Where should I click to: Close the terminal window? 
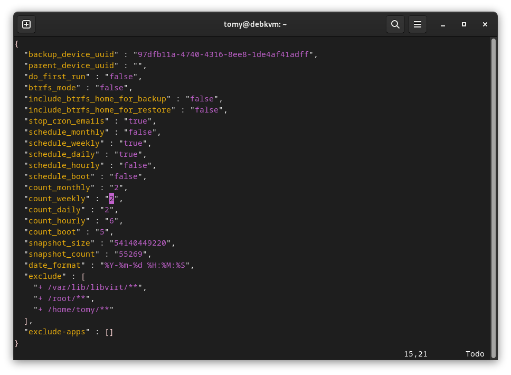[x=485, y=24]
